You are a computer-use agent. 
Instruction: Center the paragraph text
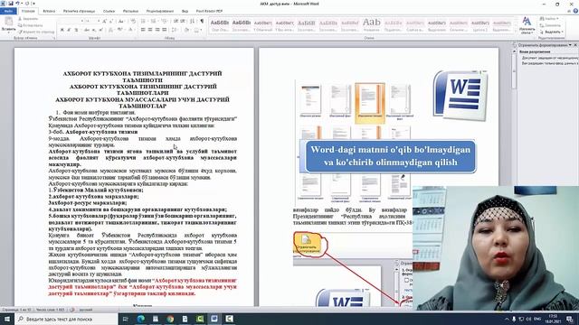tap(150, 30)
